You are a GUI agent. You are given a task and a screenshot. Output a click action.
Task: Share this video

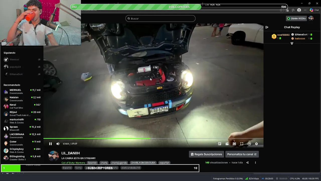[247, 163]
